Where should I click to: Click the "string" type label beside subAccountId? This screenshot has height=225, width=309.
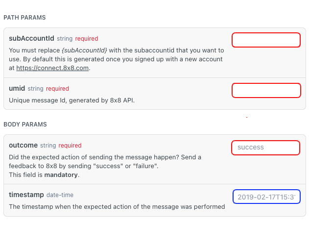point(65,38)
